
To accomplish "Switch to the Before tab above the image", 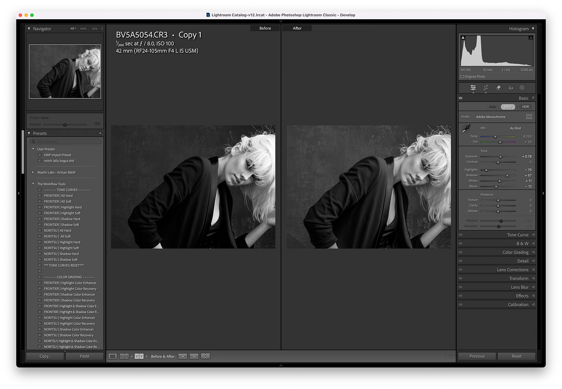I will (265, 28).
